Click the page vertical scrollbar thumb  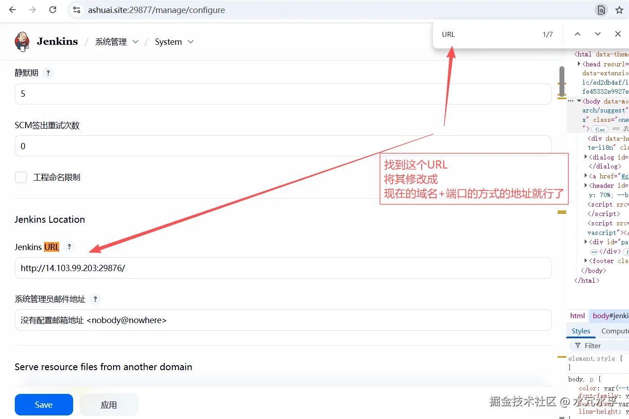point(562,82)
